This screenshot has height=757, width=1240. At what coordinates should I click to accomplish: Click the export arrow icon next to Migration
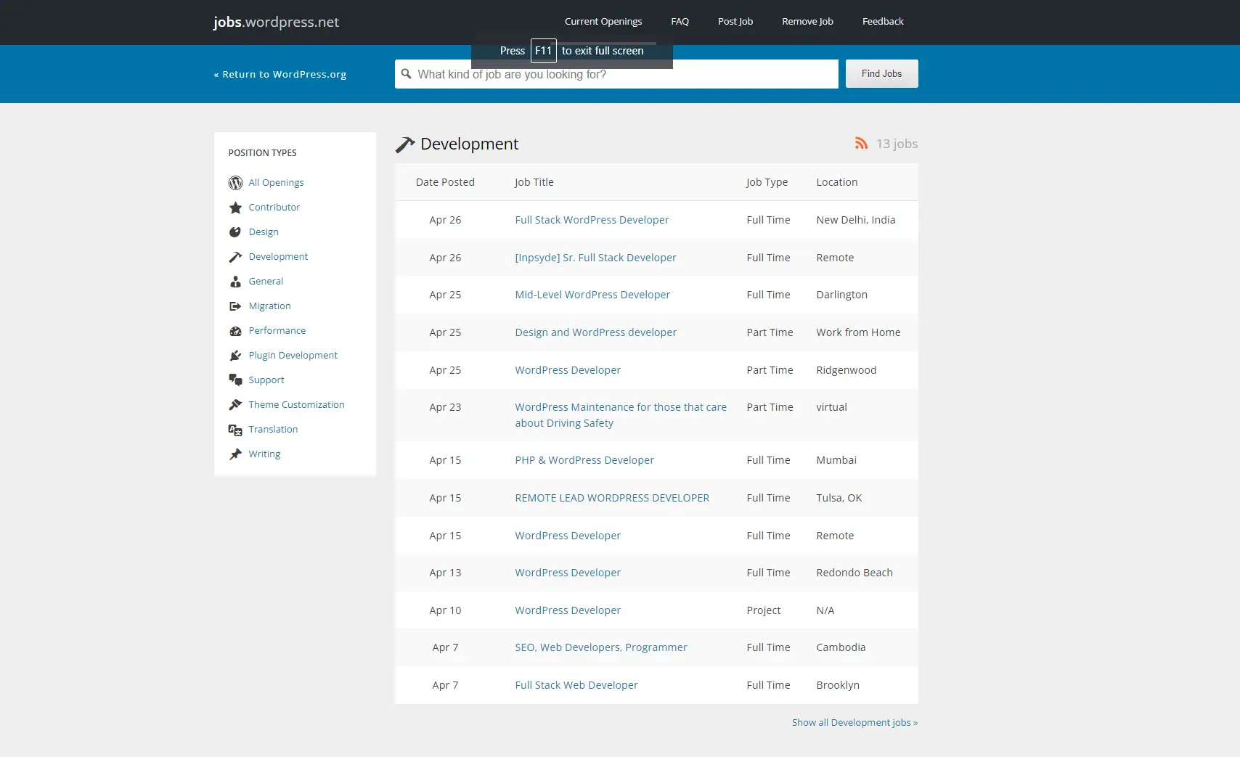click(x=235, y=306)
